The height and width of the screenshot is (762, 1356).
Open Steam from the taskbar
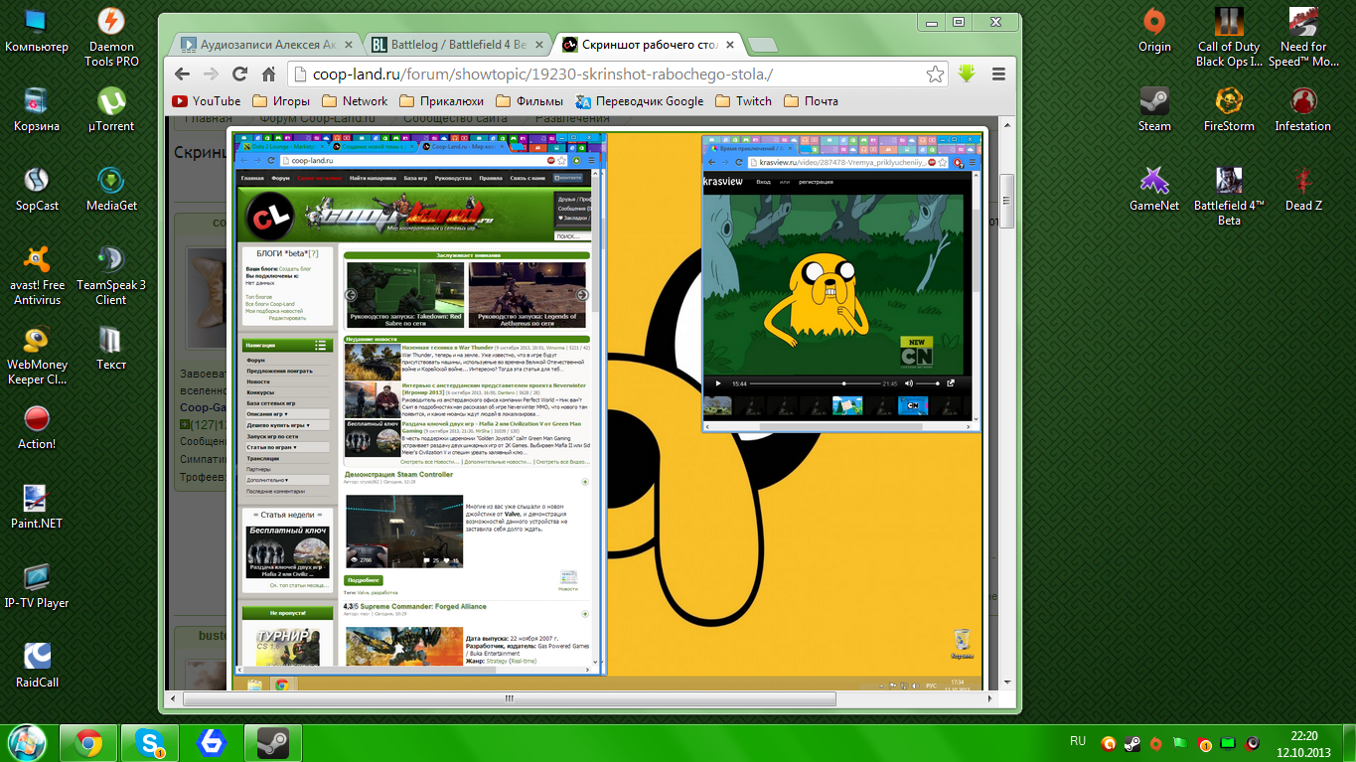pyautogui.click(x=273, y=743)
